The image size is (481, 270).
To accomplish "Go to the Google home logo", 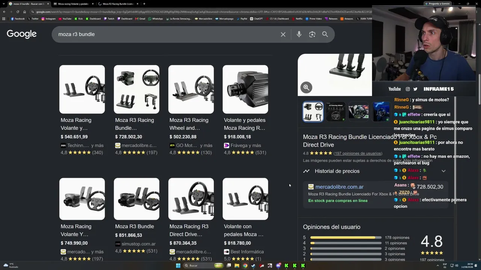I will [x=21, y=34].
